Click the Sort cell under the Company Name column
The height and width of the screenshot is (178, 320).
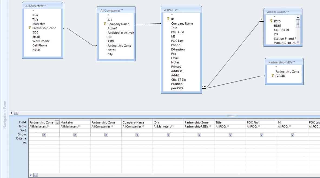137,130
